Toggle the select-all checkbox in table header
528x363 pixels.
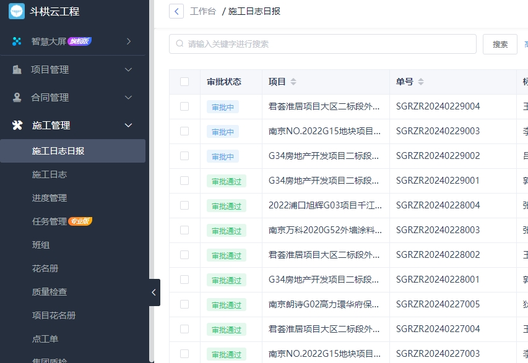tap(184, 82)
